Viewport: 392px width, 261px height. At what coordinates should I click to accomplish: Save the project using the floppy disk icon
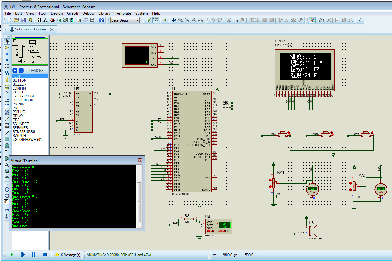click(23, 20)
